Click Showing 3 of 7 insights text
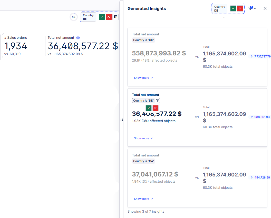This screenshot has height=218, width=271. click(146, 211)
